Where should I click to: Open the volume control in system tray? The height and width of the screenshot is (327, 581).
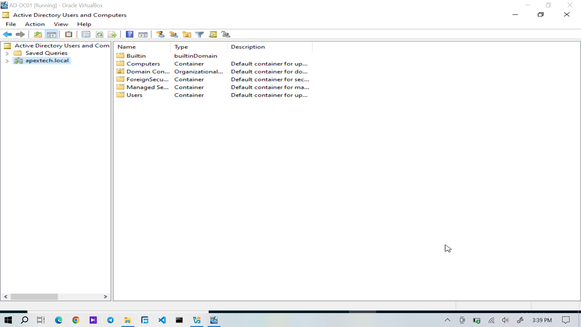tap(505, 320)
